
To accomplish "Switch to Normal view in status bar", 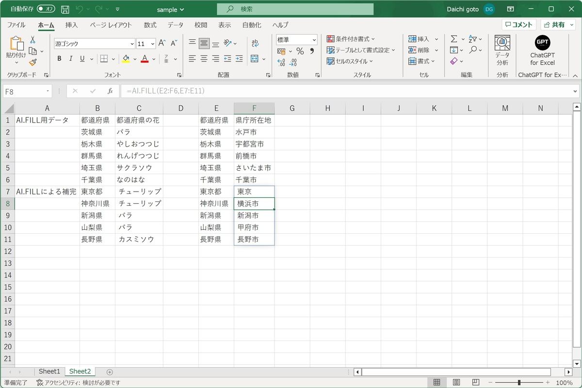I will 436,382.
